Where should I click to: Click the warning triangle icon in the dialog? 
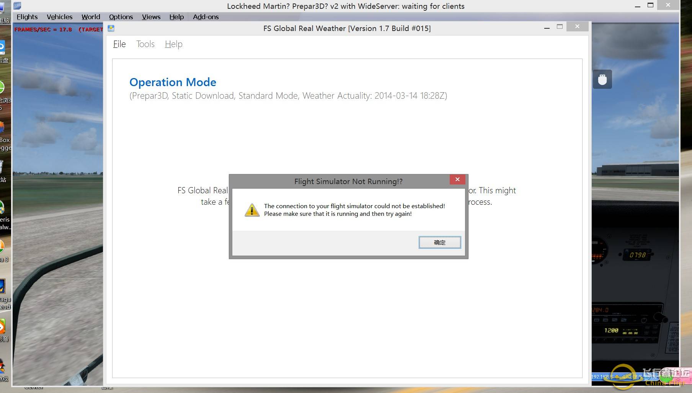[252, 210]
